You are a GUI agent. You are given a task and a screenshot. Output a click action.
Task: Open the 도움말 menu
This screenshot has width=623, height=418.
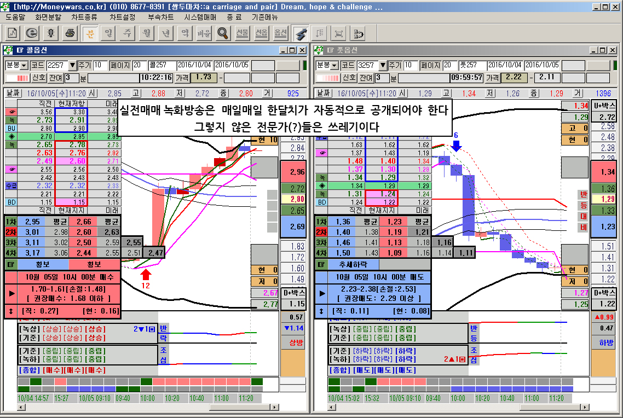click(x=15, y=17)
